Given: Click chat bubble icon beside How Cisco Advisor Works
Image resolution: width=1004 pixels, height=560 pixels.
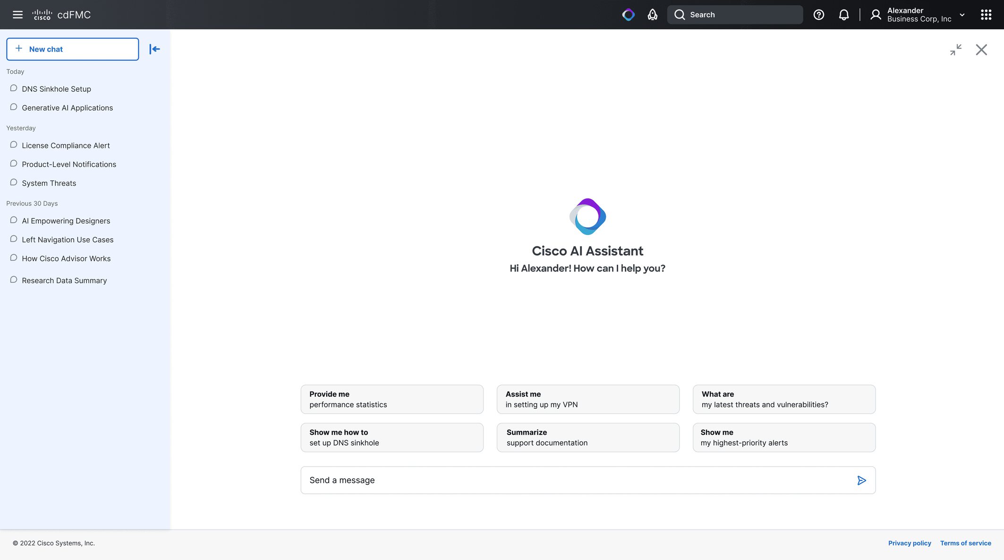Looking at the screenshot, I should [14, 258].
